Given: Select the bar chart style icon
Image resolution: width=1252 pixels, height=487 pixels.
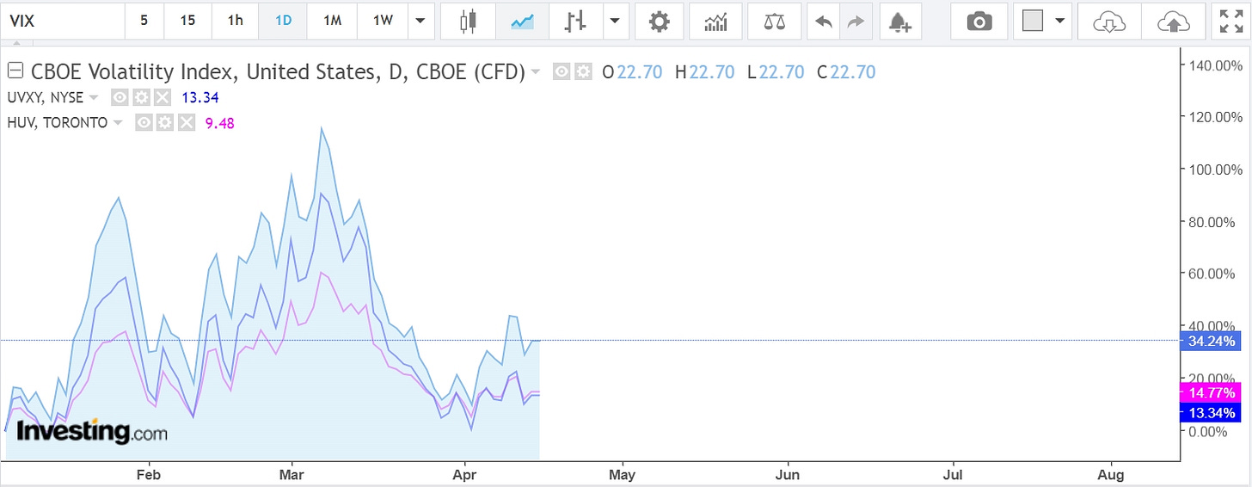Looking at the screenshot, I should tap(576, 21).
